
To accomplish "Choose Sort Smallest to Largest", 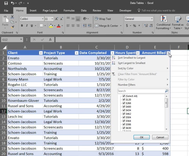I will coord(132,58).
